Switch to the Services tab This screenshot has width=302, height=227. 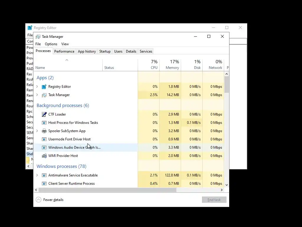146,51
